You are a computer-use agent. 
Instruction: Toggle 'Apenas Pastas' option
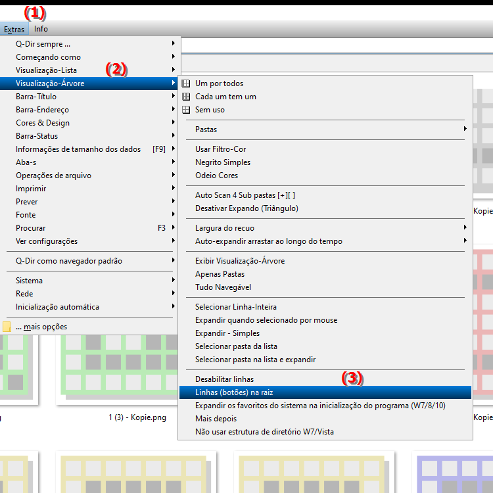(325, 274)
